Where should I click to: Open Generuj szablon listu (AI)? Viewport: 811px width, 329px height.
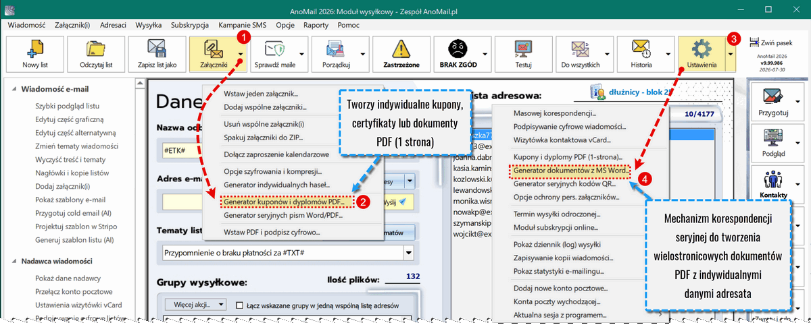click(x=76, y=239)
